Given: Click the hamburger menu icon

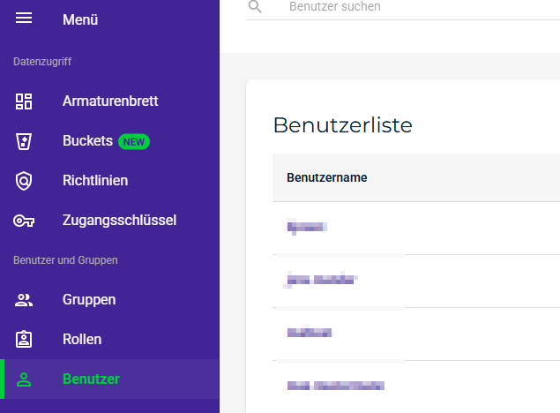Looking at the screenshot, I should click(x=24, y=19).
